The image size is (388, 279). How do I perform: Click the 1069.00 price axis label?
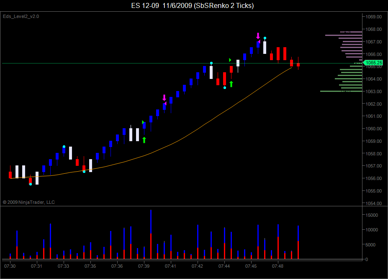tap(374, 17)
